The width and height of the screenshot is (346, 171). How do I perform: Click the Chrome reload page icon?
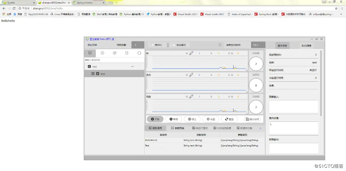point(14,8)
